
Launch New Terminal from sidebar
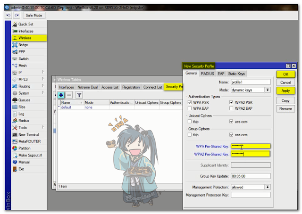29,134
